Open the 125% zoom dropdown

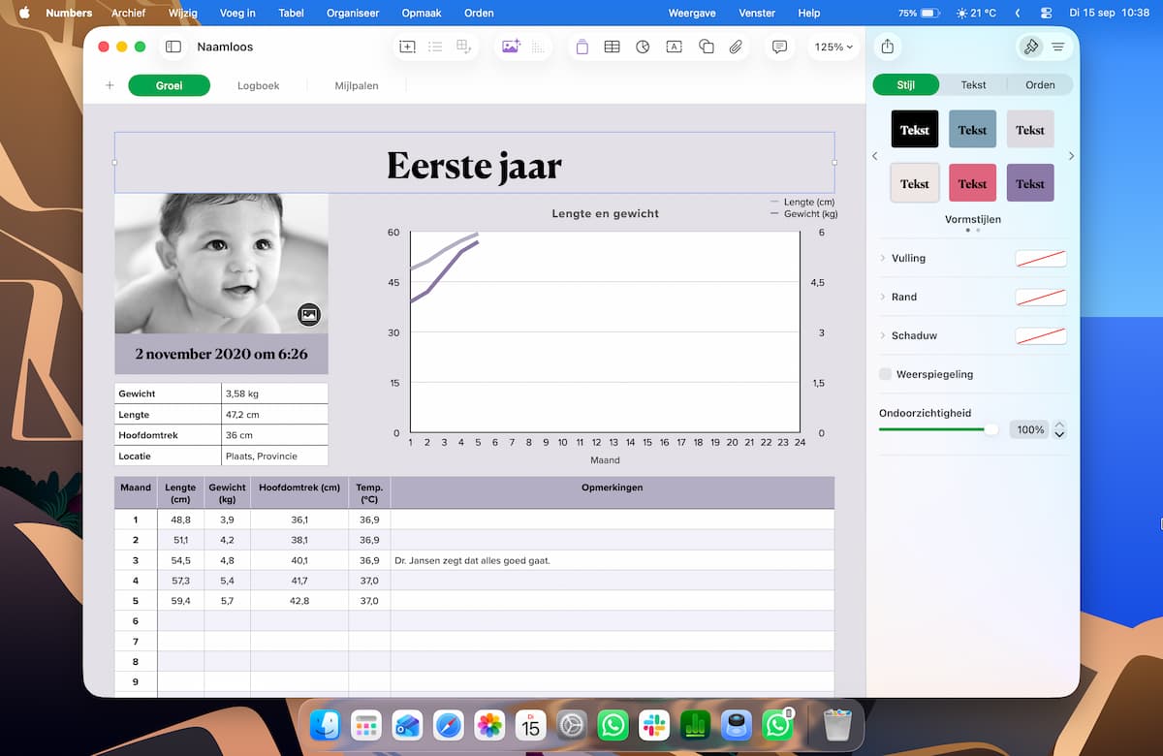click(x=833, y=47)
